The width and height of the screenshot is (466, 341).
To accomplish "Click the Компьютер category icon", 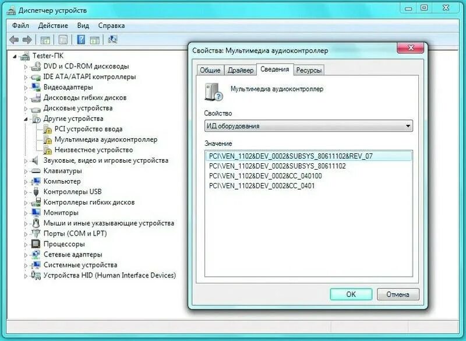I will pos(36,181).
